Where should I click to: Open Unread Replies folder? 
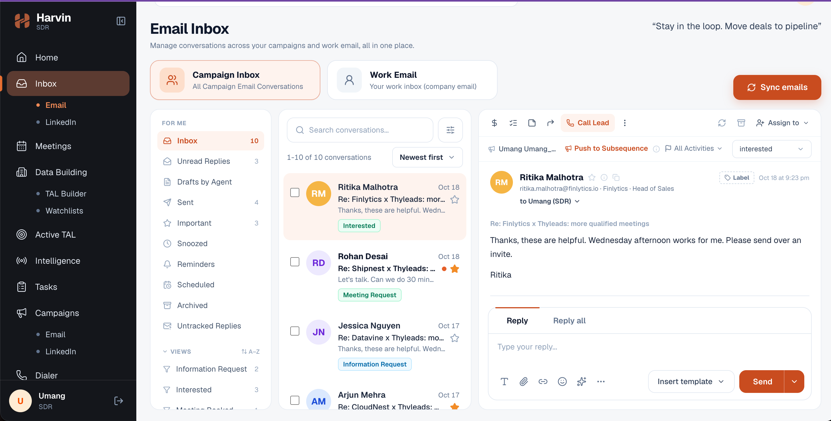pyautogui.click(x=211, y=161)
